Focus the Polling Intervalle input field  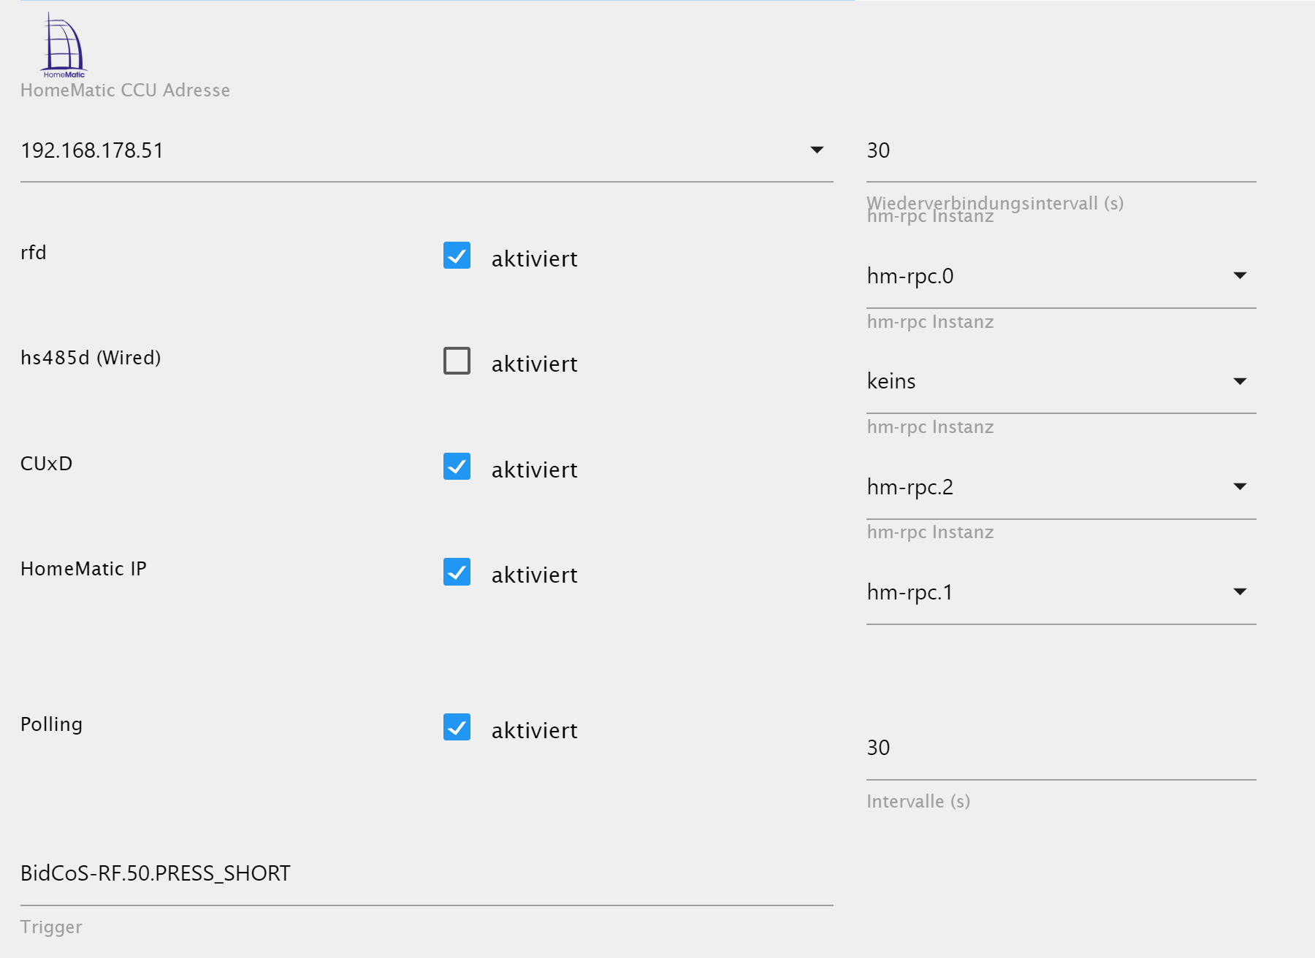coord(1059,748)
